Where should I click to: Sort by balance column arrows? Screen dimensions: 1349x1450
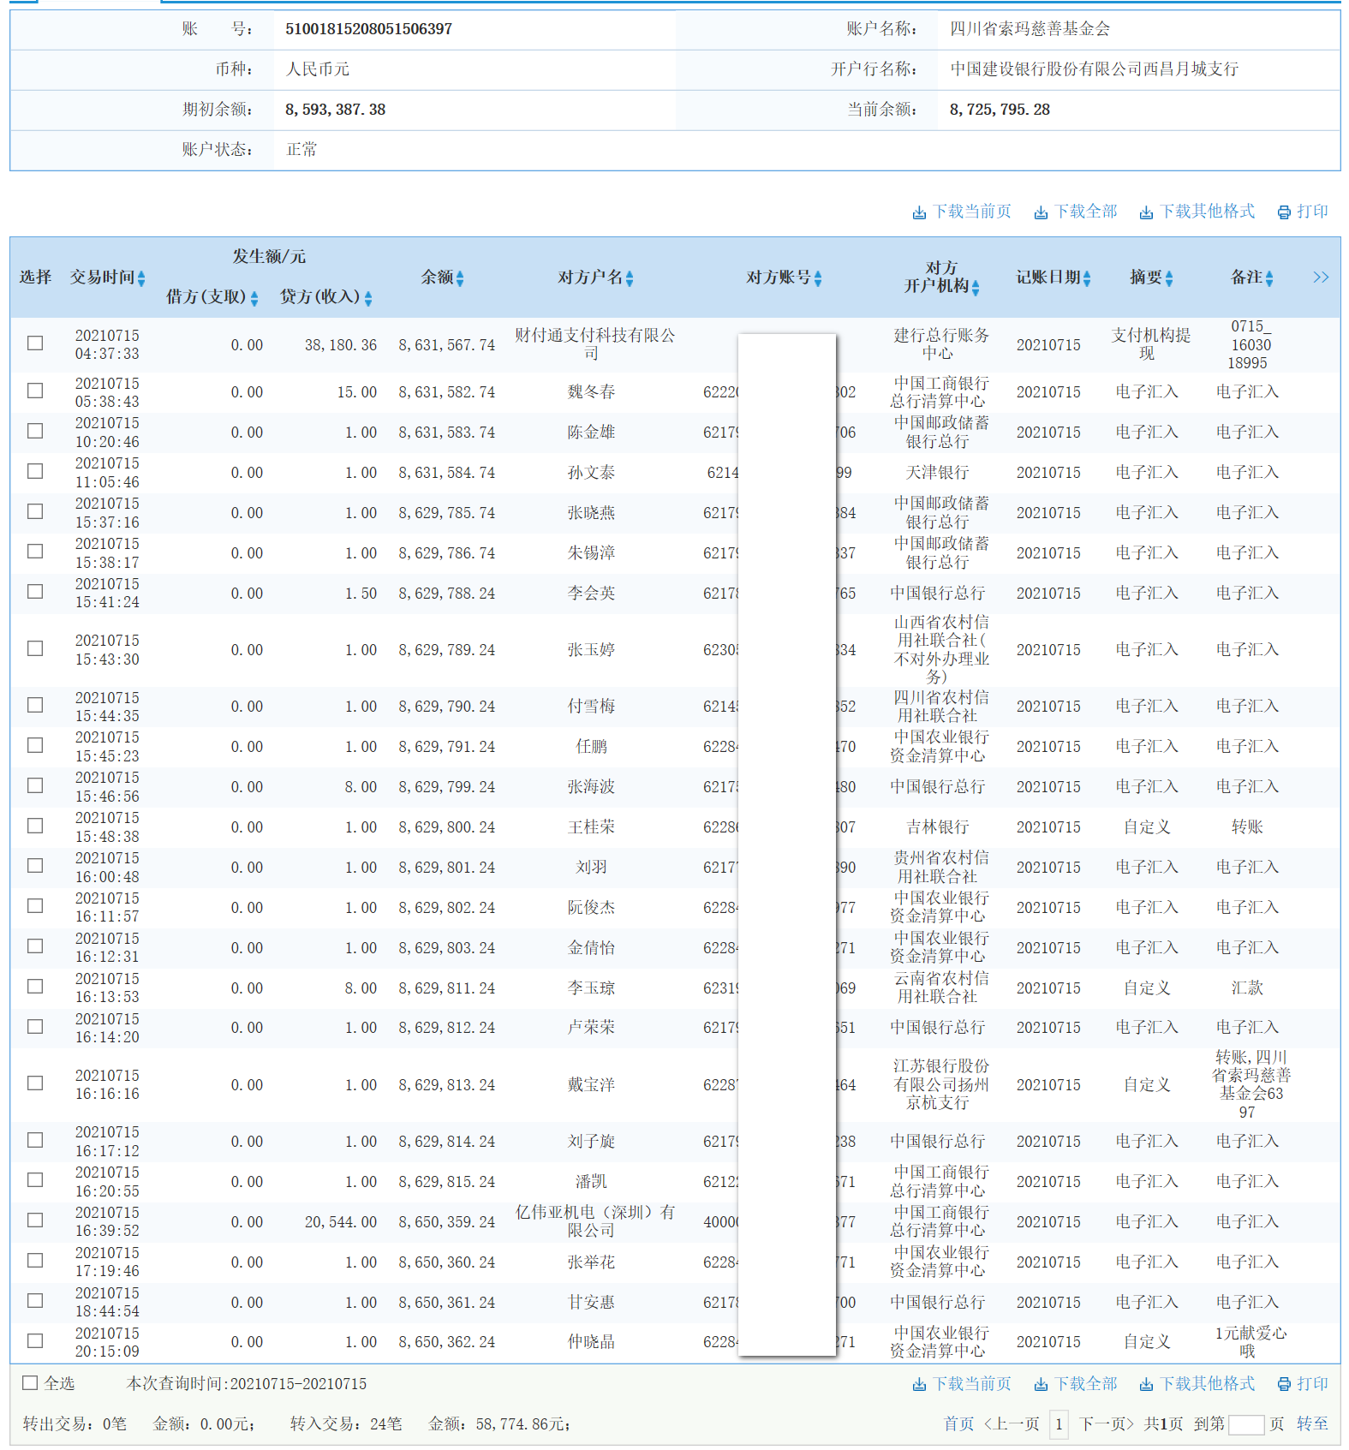pyautogui.click(x=460, y=278)
